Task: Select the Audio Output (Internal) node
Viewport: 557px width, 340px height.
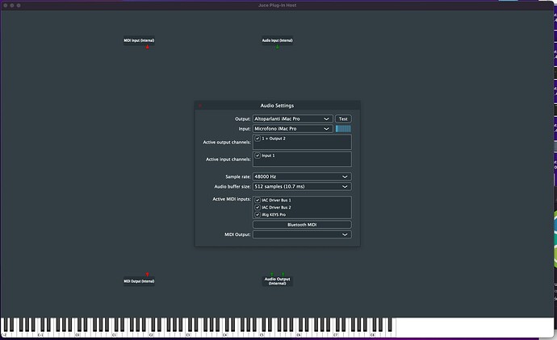Action: click(x=277, y=281)
